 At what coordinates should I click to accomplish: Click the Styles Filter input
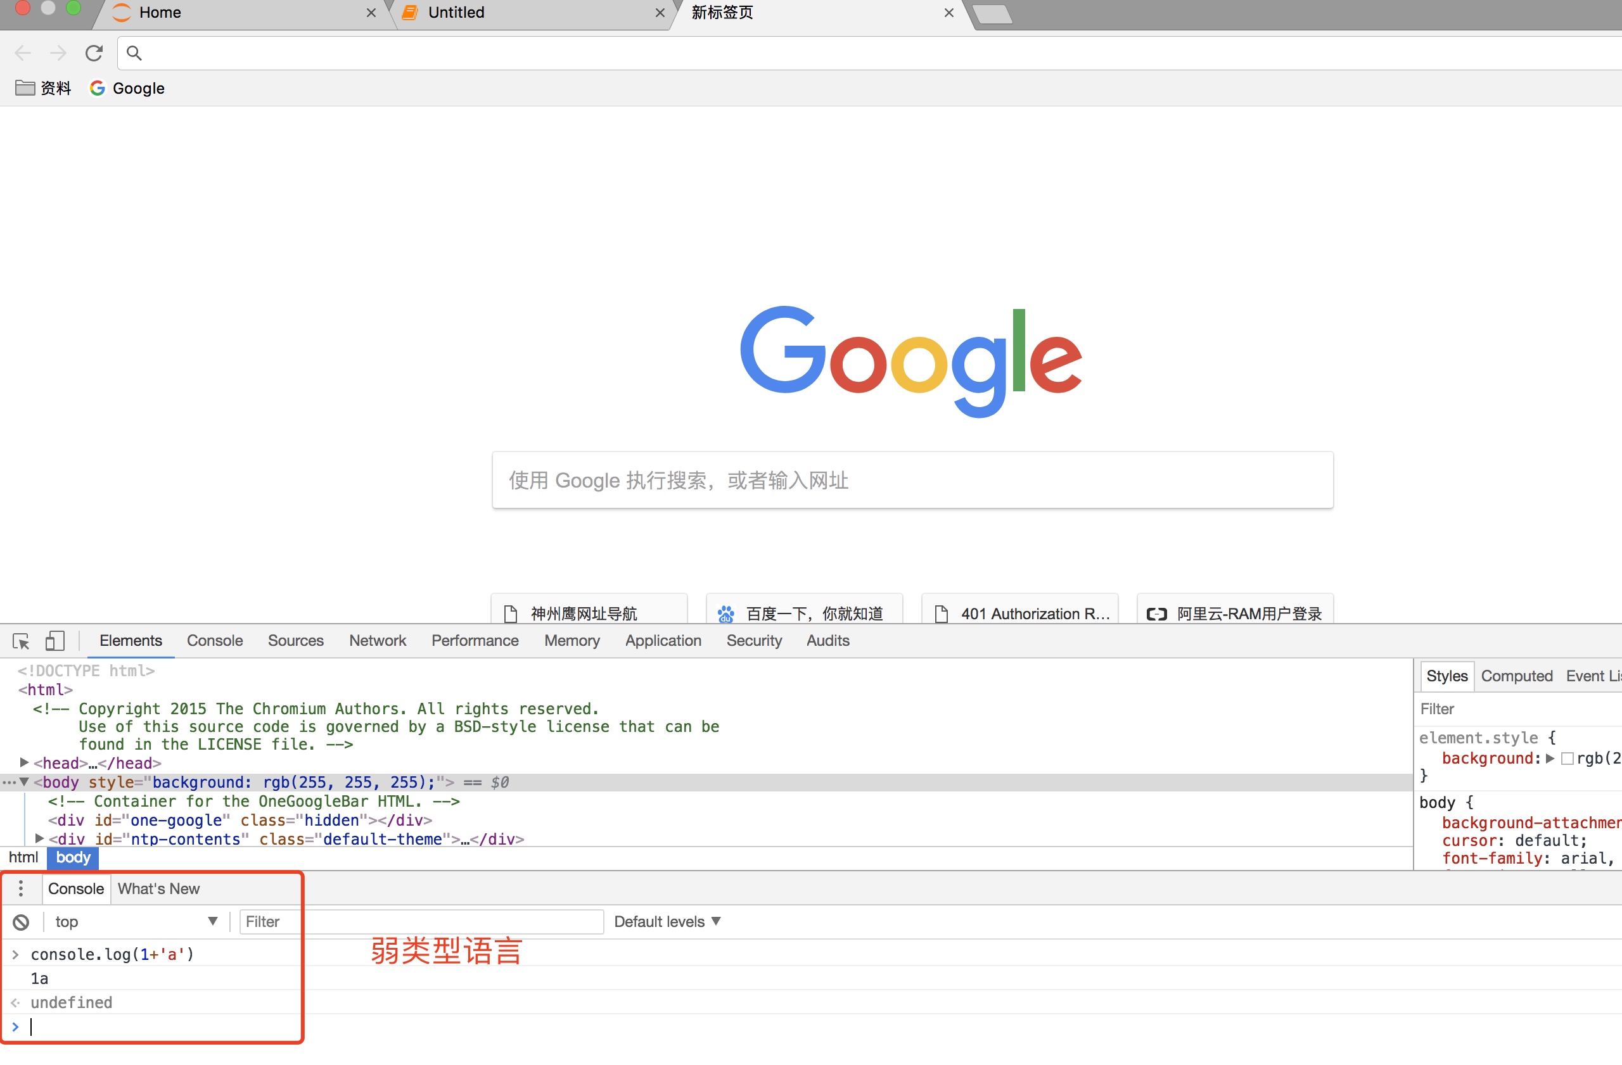pos(1520,710)
